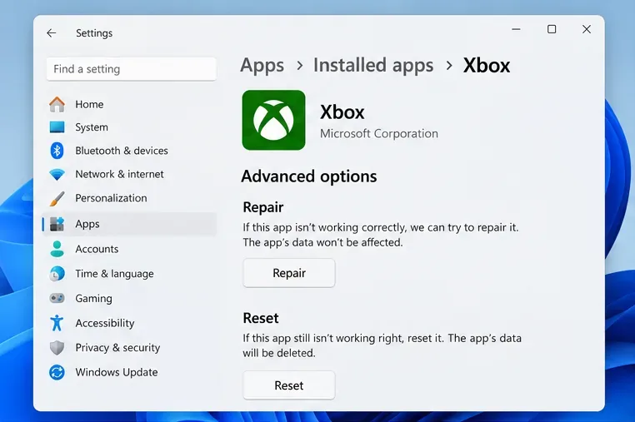Click the Repair button

tap(289, 273)
